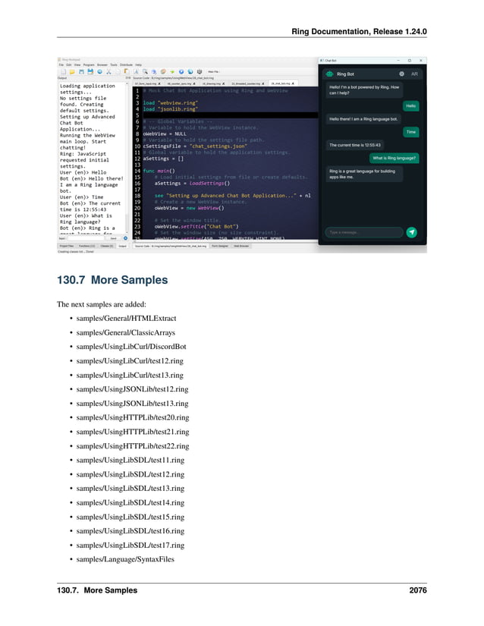Click the scissors Cut icon in toolbar
The width and height of the screenshot is (484, 626).
(108, 71)
